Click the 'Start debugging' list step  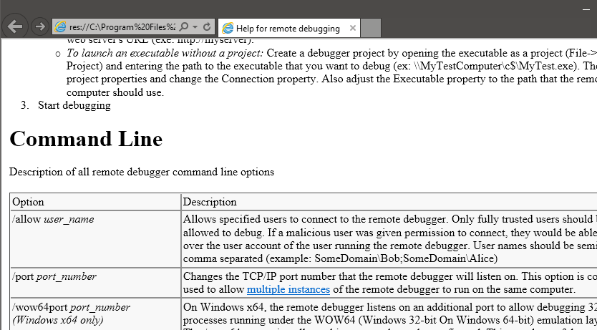click(74, 105)
